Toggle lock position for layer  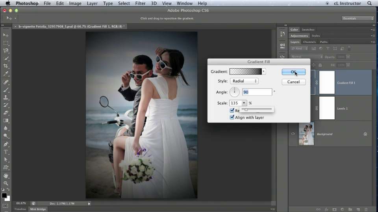[x=313, y=65]
